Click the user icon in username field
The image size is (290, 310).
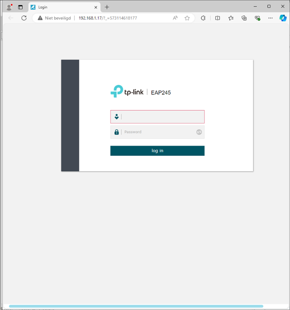pos(117,117)
